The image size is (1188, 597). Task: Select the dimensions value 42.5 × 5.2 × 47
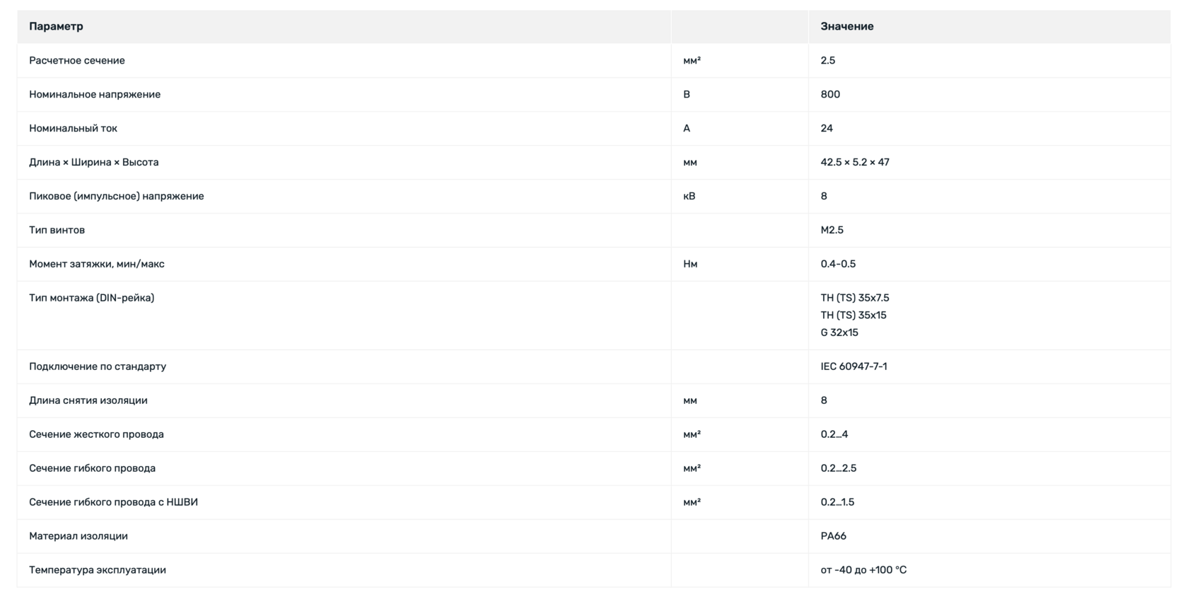coord(854,162)
